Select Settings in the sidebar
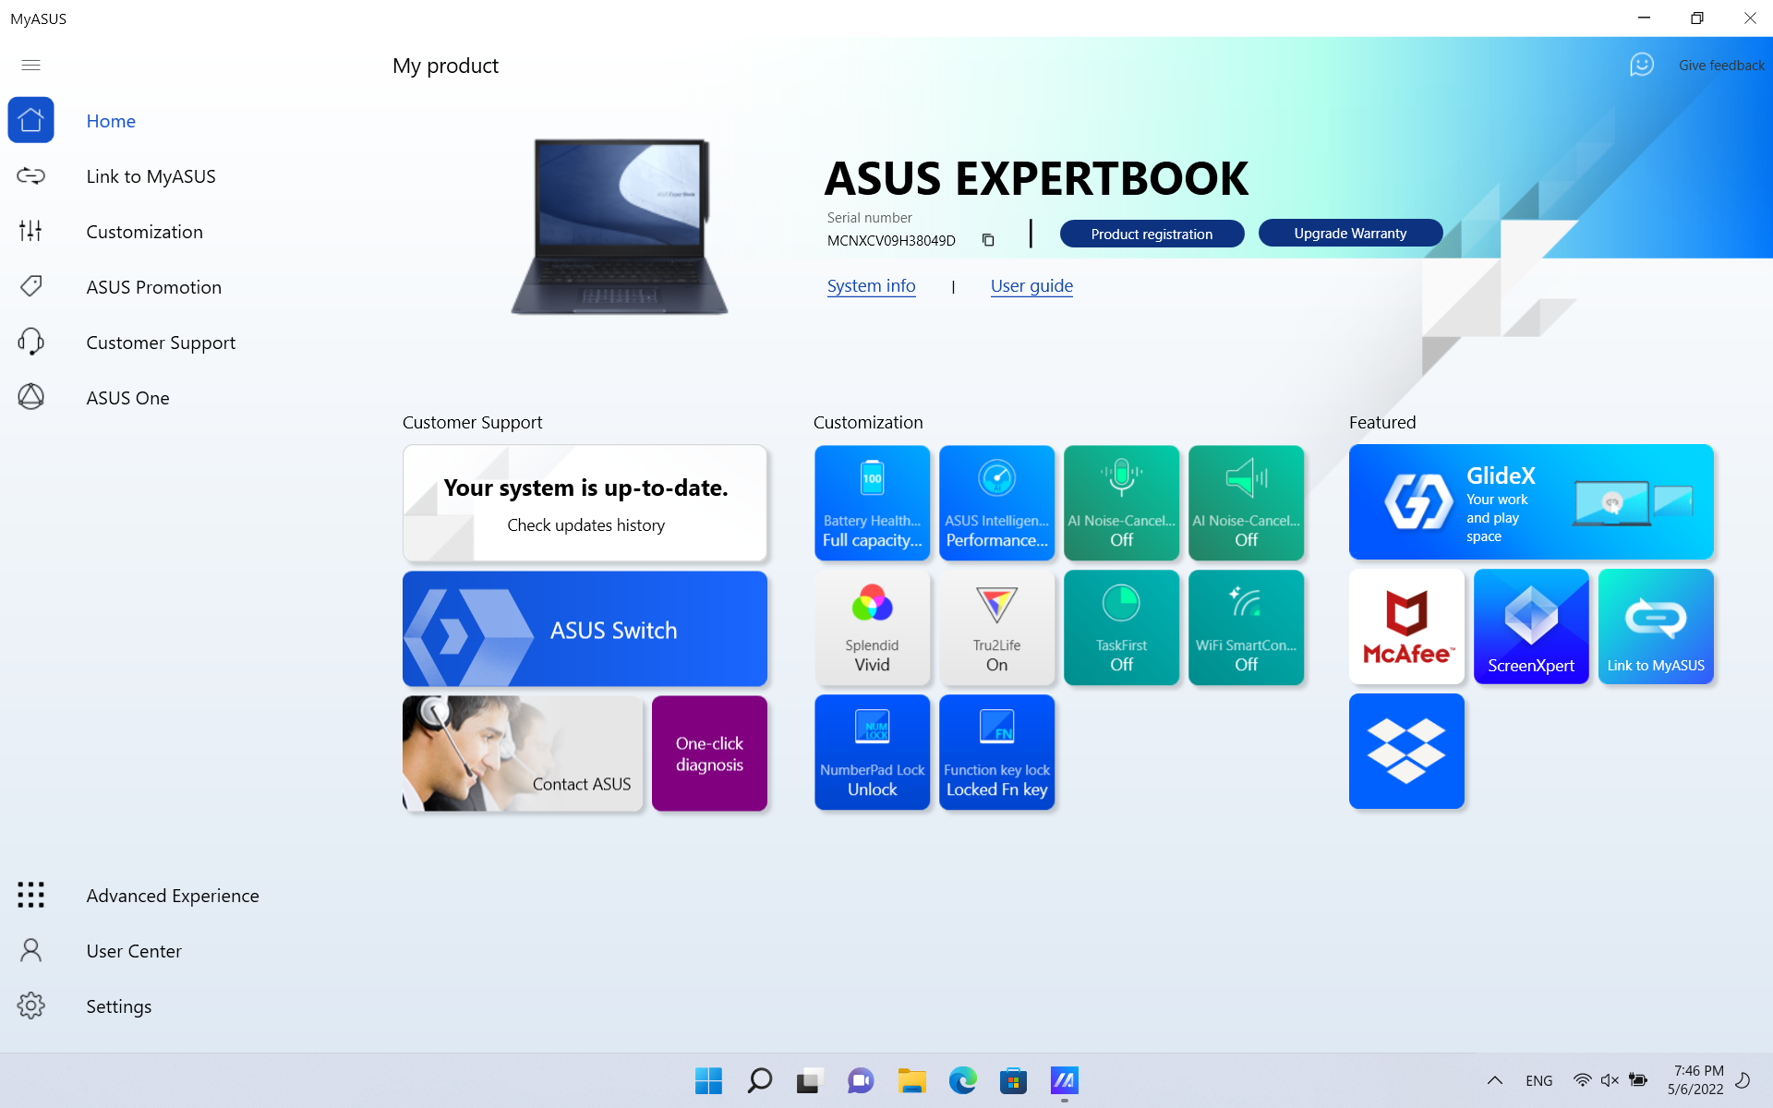This screenshot has width=1773, height=1108. (118, 1006)
